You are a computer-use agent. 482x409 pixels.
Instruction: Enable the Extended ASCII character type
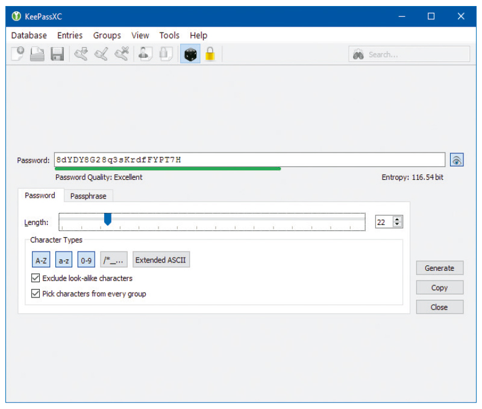pyautogui.click(x=160, y=260)
